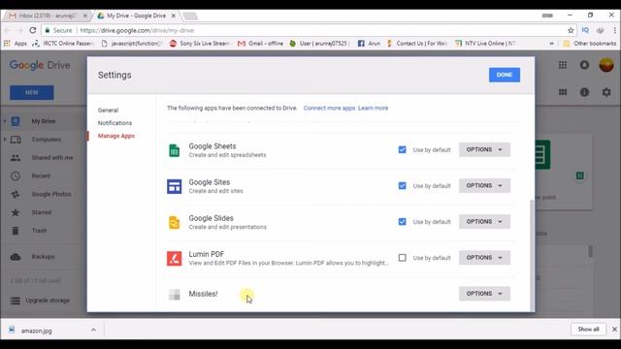Click Upgrade storage in sidebar
The height and width of the screenshot is (349, 621).
point(48,301)
